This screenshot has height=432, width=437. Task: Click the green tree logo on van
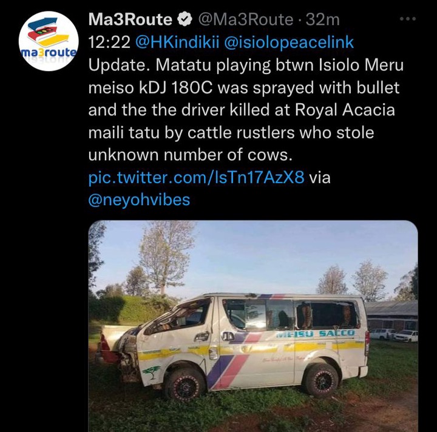tap(151, 372)
